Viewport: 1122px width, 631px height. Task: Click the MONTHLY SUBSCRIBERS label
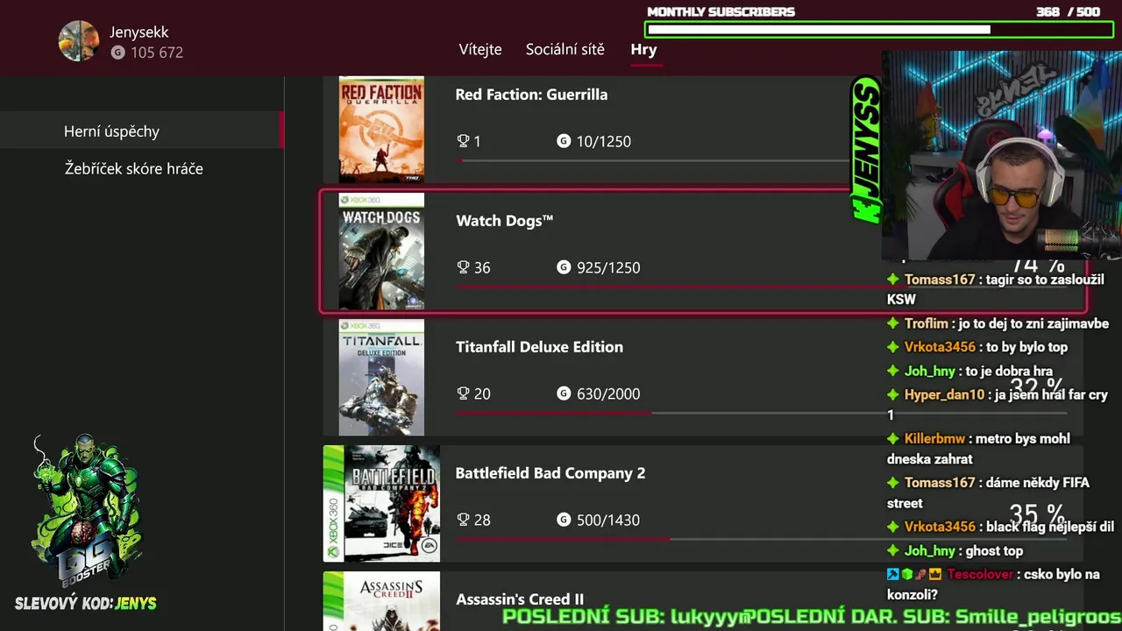721,11
